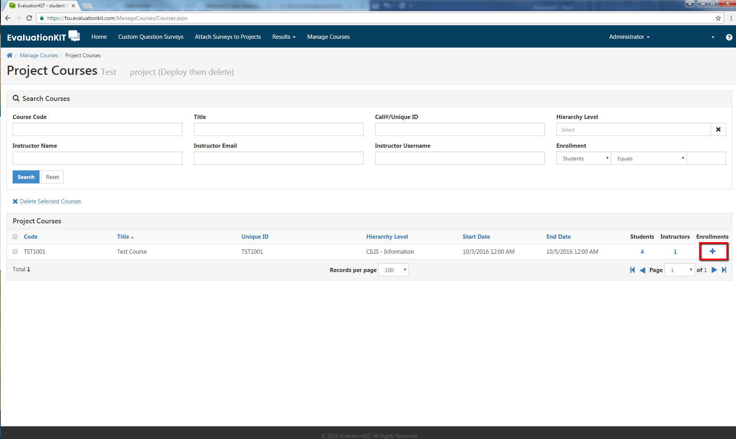Sort courses by Unique ID column
736x439 pixels.
coord(255,237)
